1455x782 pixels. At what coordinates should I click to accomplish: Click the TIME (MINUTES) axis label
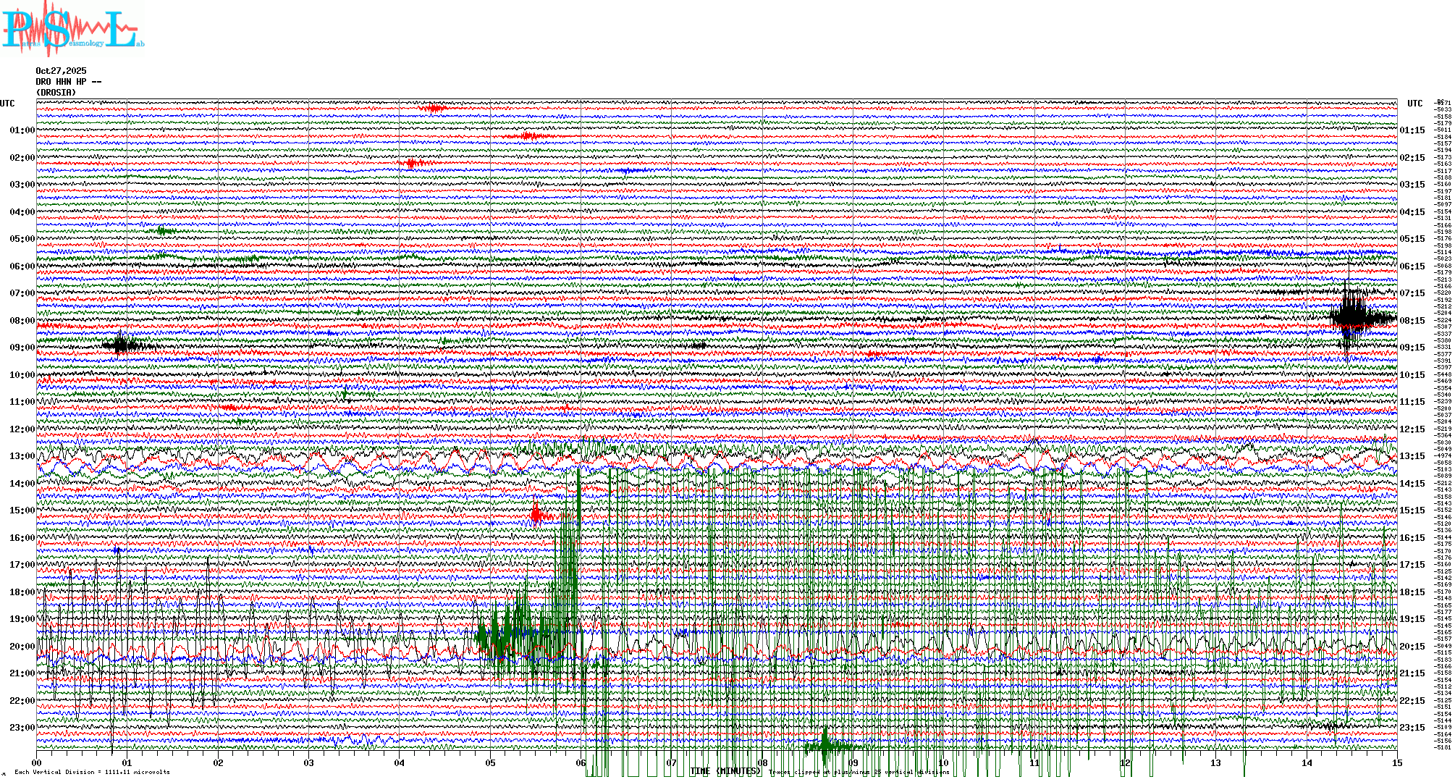725,772
